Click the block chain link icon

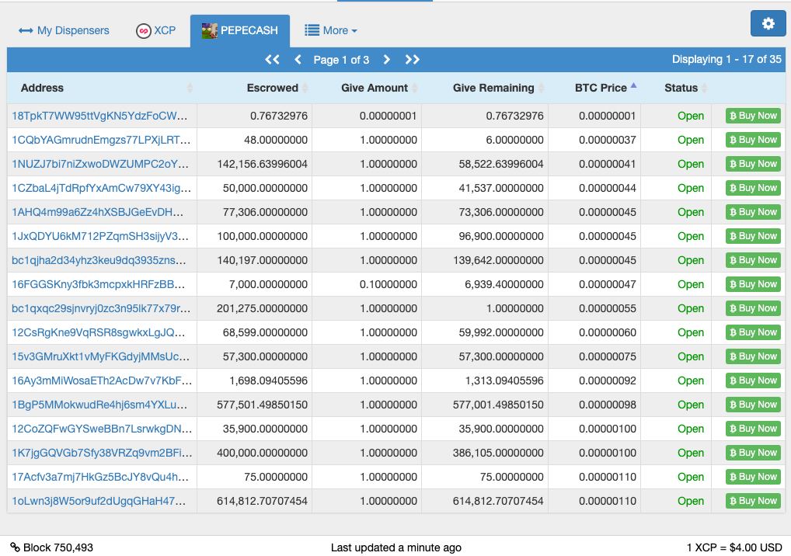(15, 547)
